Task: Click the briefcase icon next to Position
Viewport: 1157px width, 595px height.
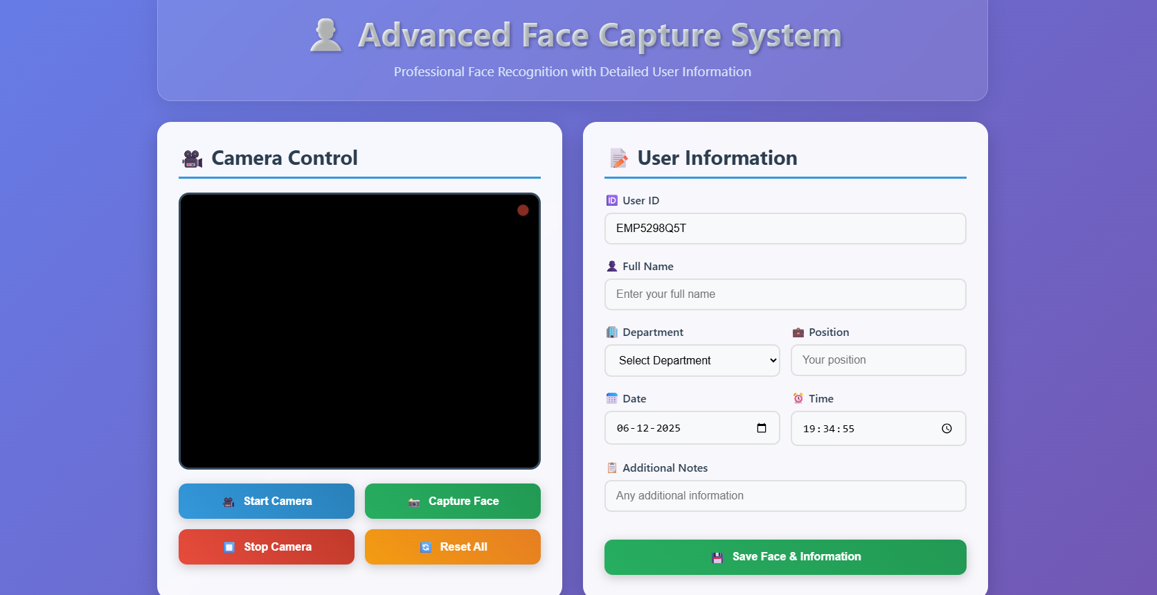Action: pyautogui.click(x=798, y=332)
